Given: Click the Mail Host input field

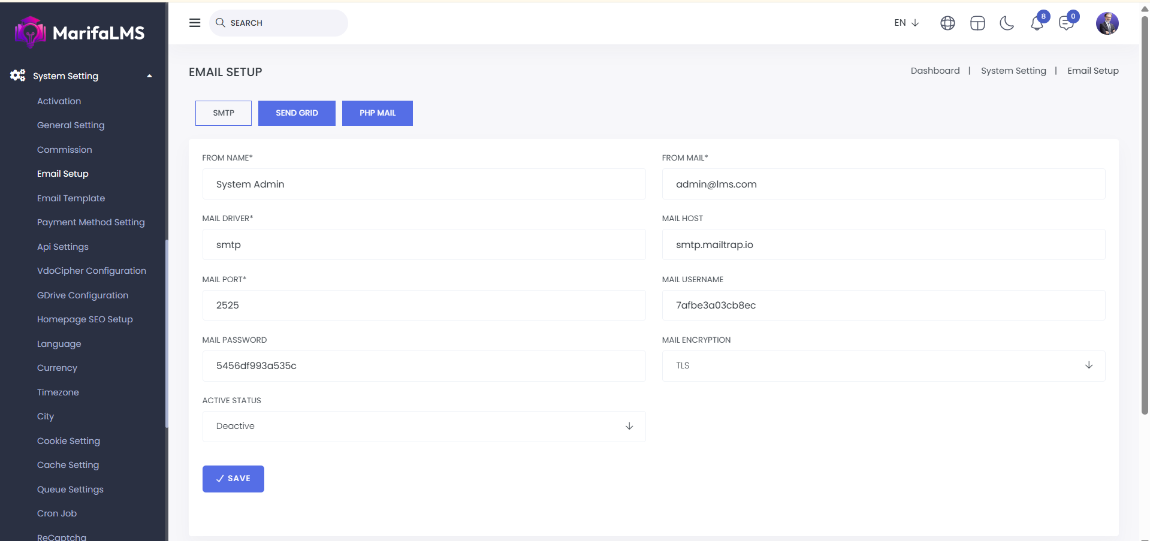Looking at the screenshot, I should (x=883, y=244).
